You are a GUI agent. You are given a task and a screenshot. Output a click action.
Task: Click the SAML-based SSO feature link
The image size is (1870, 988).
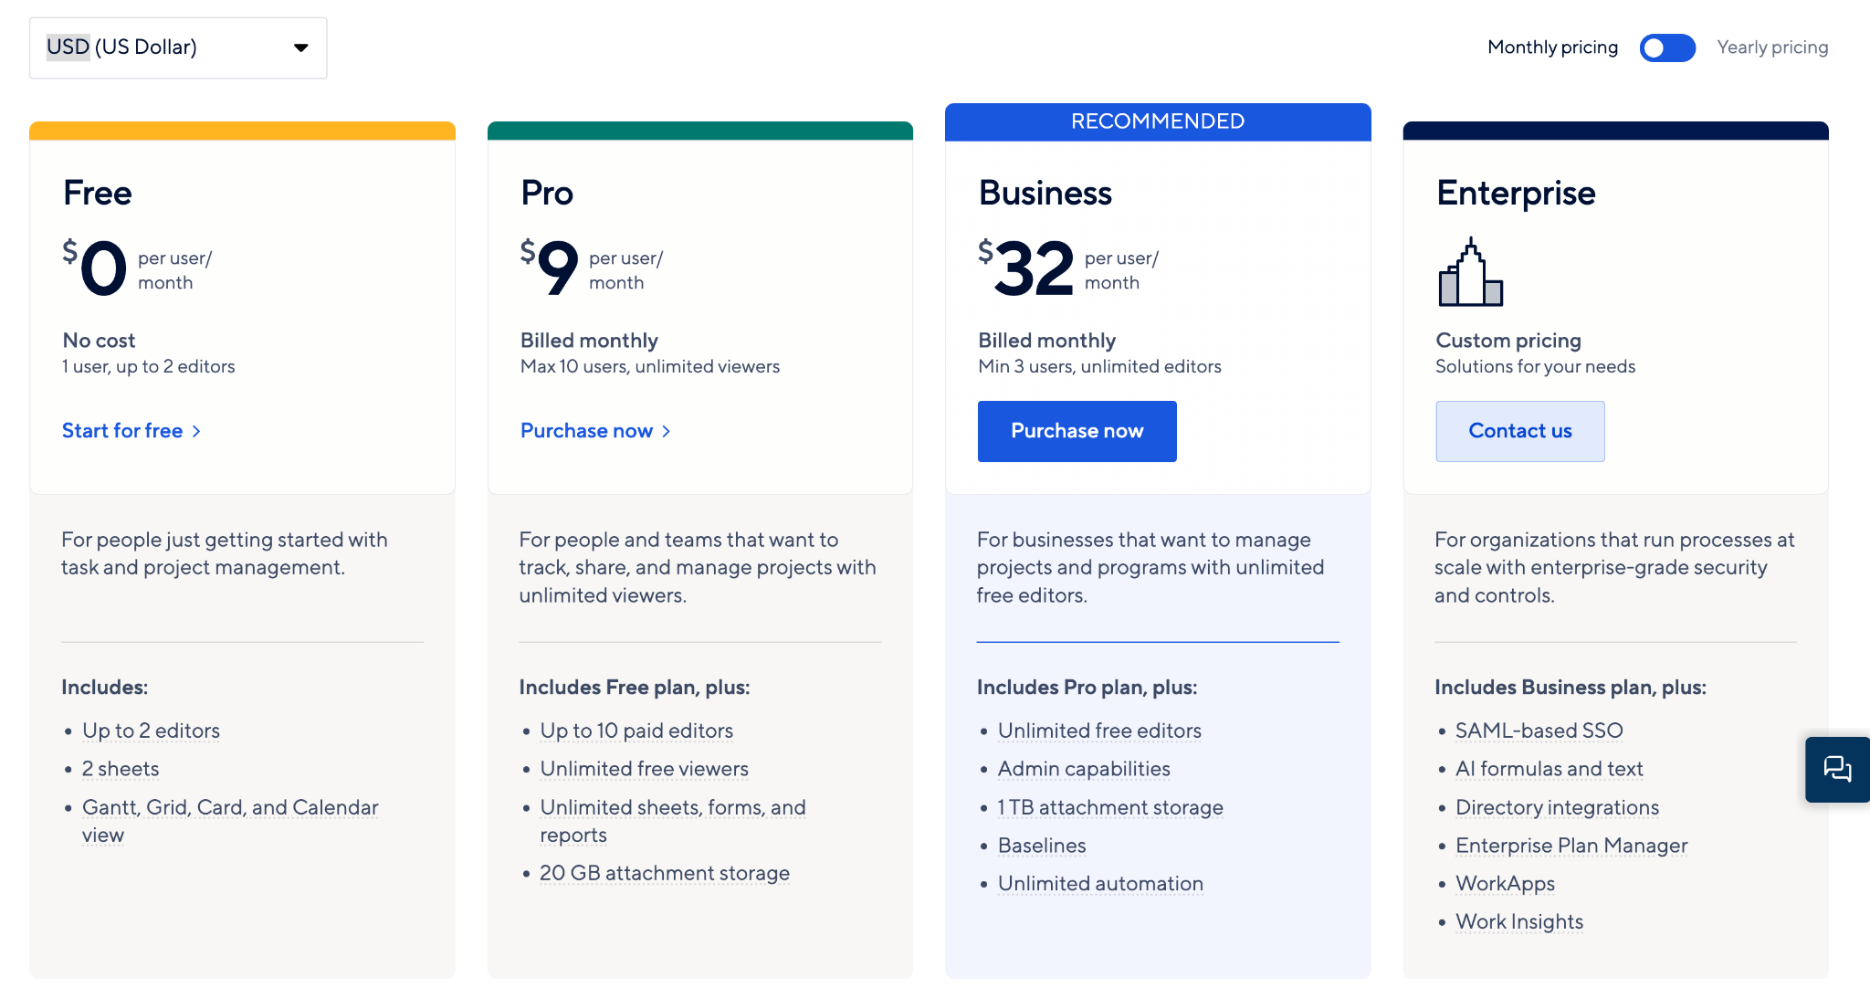pos(1539,730)
